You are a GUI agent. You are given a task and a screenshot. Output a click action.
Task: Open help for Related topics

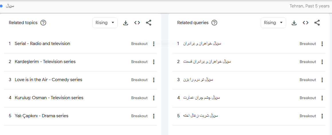43,23
